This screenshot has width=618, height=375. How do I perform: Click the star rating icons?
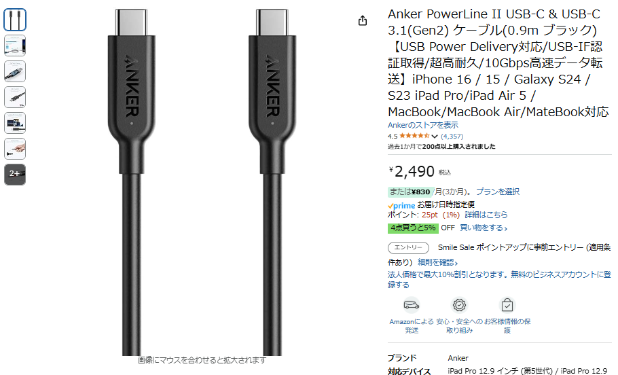coord(414,136)
